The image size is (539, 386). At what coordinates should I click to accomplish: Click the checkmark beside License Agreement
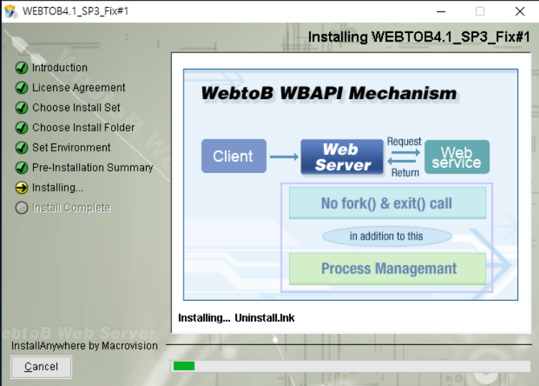22,88
